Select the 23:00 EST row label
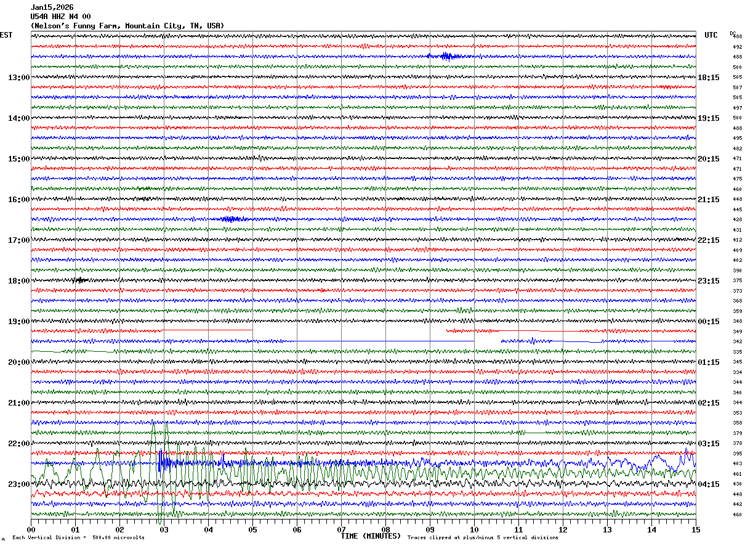The height and width of the screenshot is (546, 745). tap(18, 484)
